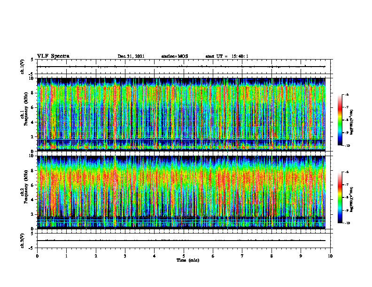Click the time axis tick label "6"
This screenshot has height=287, width=372.
213,256
